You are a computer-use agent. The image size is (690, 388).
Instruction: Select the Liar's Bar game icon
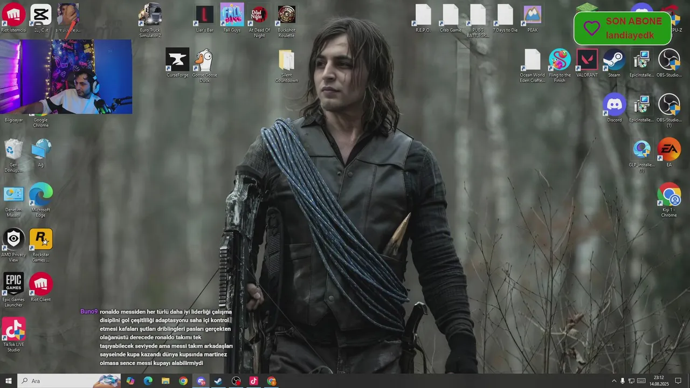coord(204,19)
